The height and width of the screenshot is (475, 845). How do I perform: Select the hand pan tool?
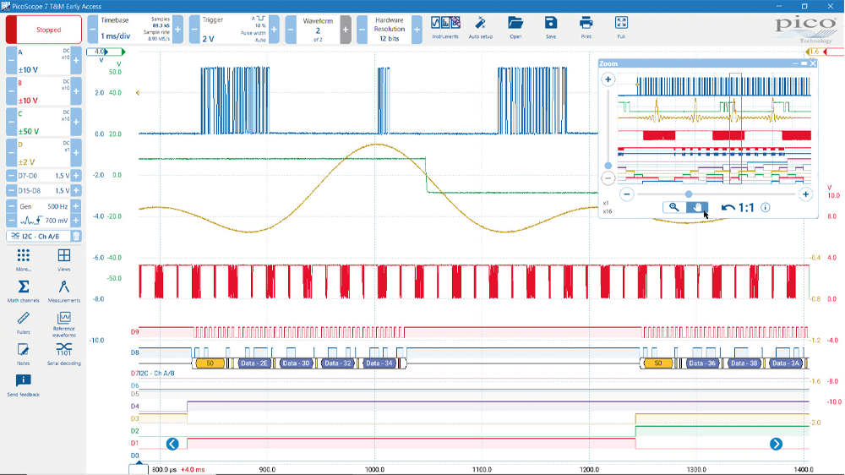pyautogui.click(x=697, y=207)
